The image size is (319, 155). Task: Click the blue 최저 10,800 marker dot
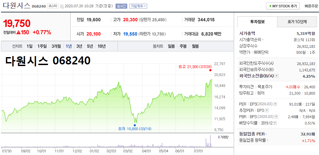(135, 125)
